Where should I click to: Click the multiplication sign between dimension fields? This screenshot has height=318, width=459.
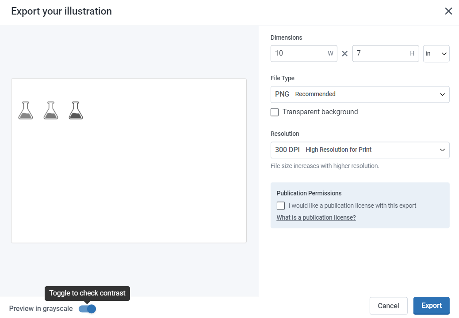(345, 54)
